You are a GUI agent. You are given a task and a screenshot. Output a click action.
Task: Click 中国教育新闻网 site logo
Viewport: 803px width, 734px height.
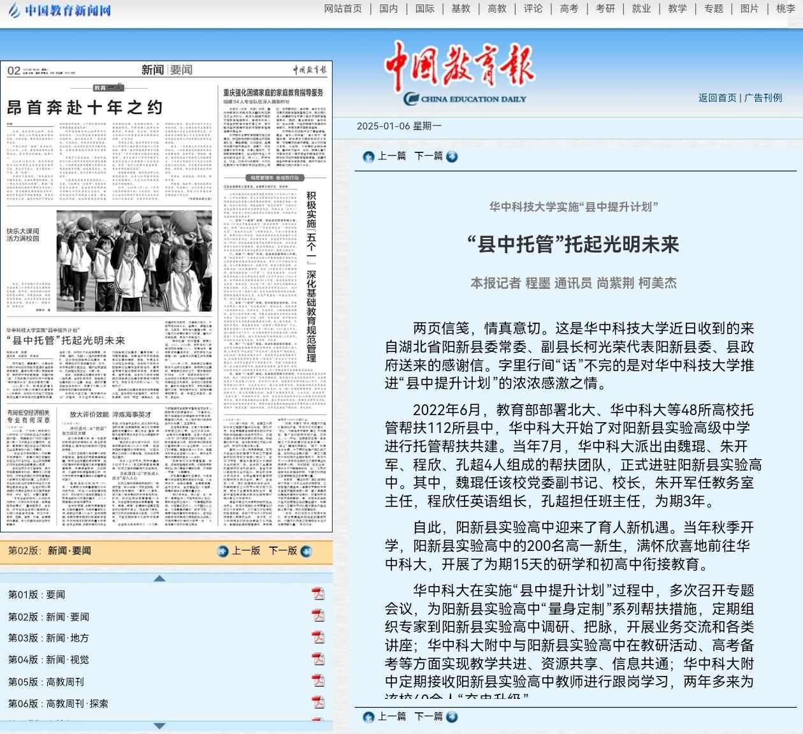(x=59, y=10)
